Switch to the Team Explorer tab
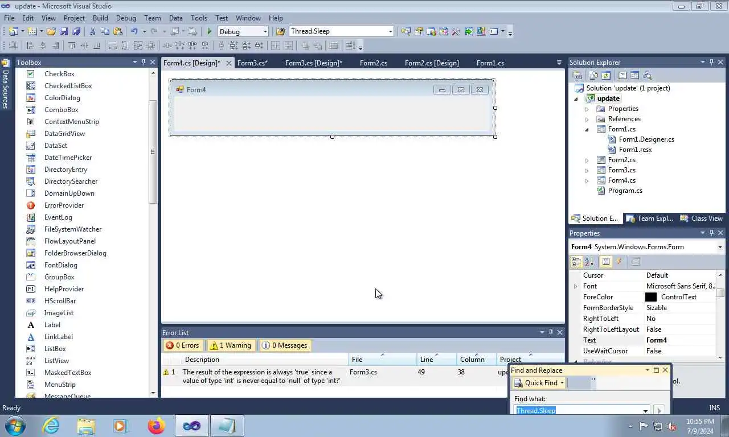729x437 pixels. tap(649, 218)
